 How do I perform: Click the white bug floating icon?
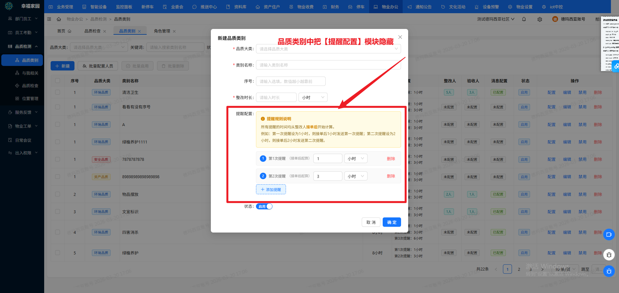[x=609, y=255]
